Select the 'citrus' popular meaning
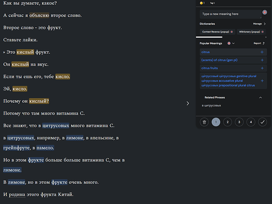This screenshot has height=204, width=272. pos(205,52)
